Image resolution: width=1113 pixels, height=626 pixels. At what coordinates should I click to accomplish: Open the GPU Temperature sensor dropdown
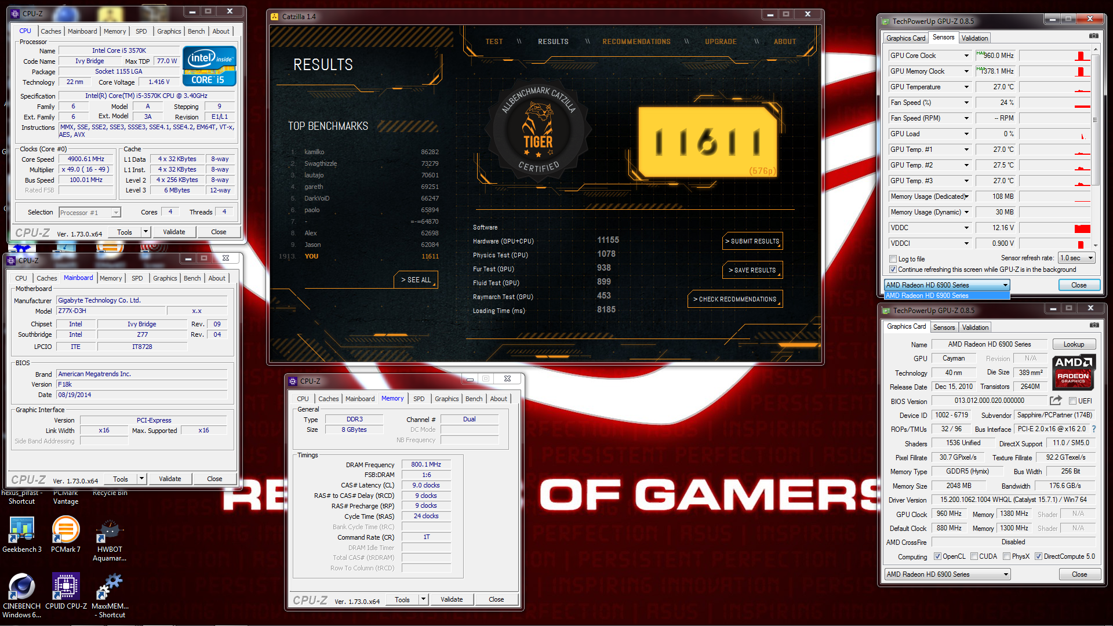[x=966, y=87]
